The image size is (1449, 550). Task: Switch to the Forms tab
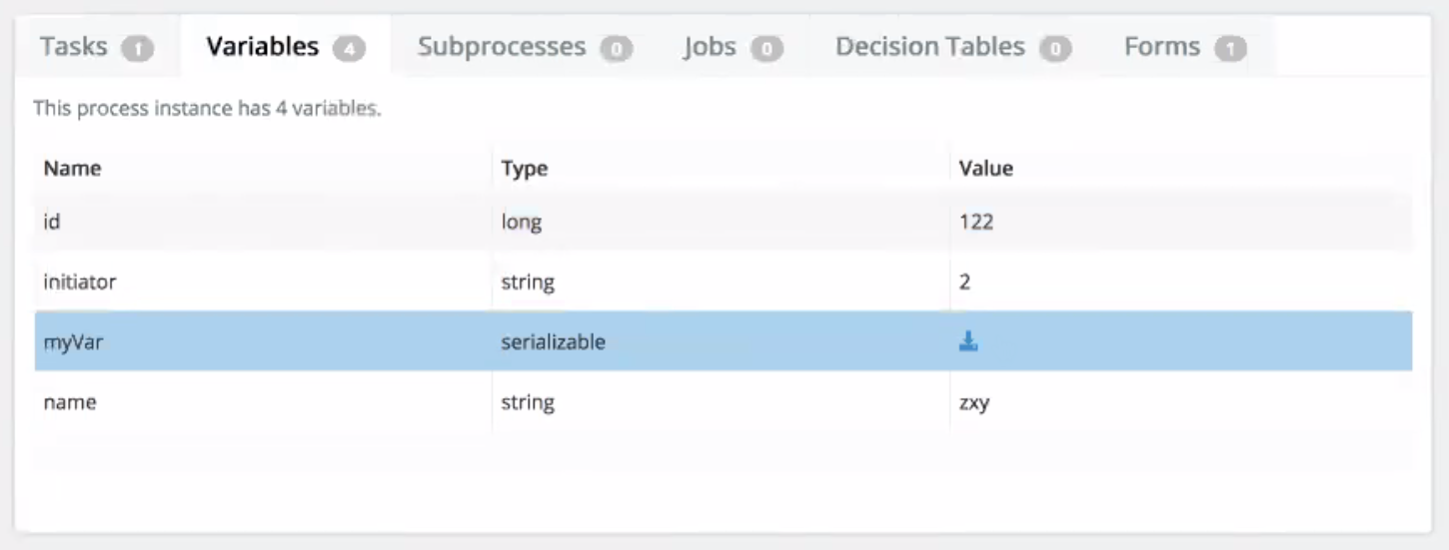pyautogui.click(x=1184, y=47)
